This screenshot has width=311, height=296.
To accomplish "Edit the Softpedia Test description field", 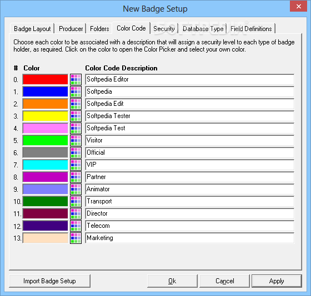I will tap(189, 128).
